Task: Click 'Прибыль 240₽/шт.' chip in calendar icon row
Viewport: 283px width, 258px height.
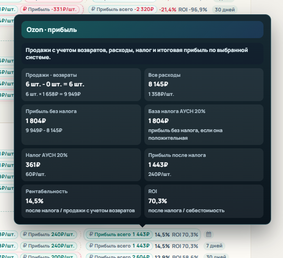Action: coord(49,234)
